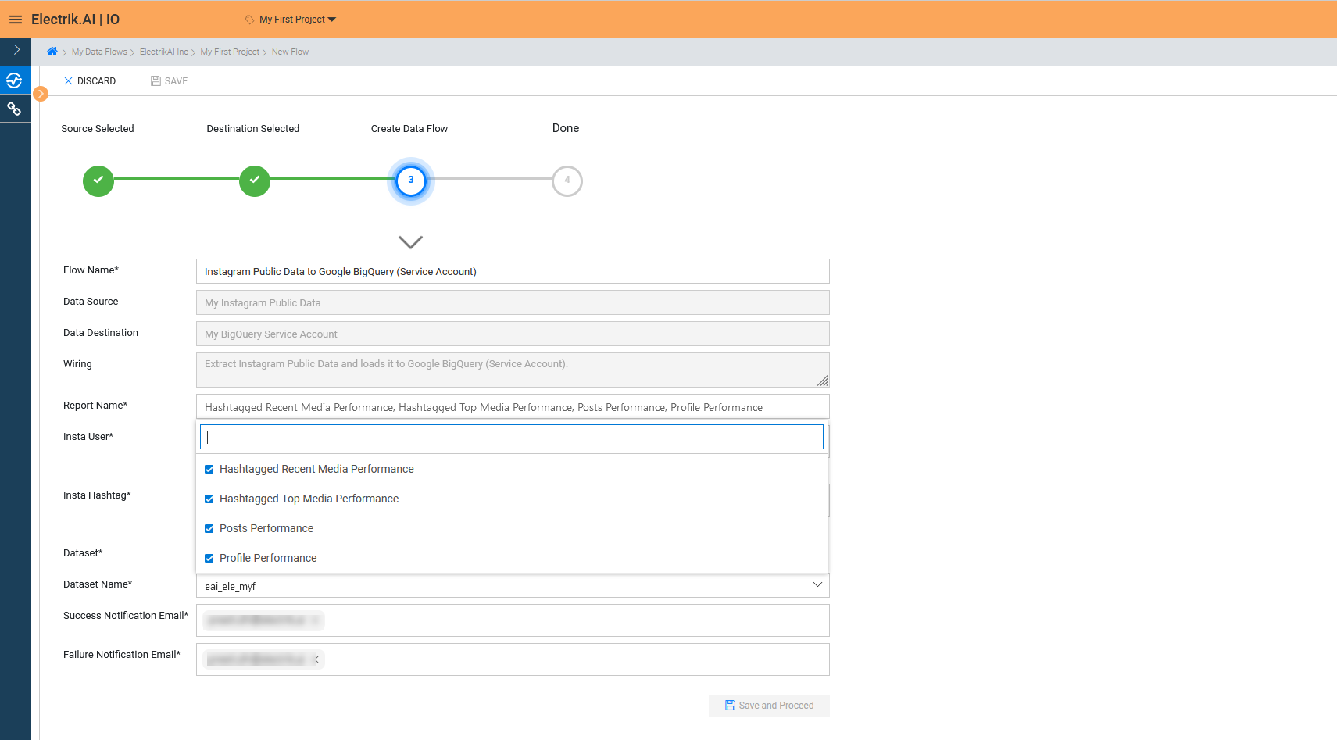Open the Dataset Name dropdown
This screenshot has width=1337, height=740.
click(x=817, y=584)
